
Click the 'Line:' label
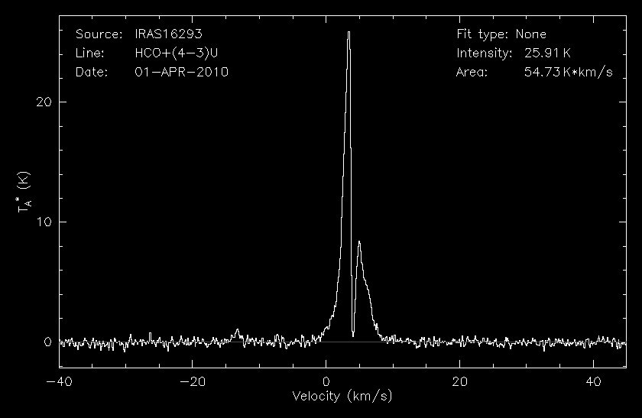pyautogui.click(x=89, y=53)
